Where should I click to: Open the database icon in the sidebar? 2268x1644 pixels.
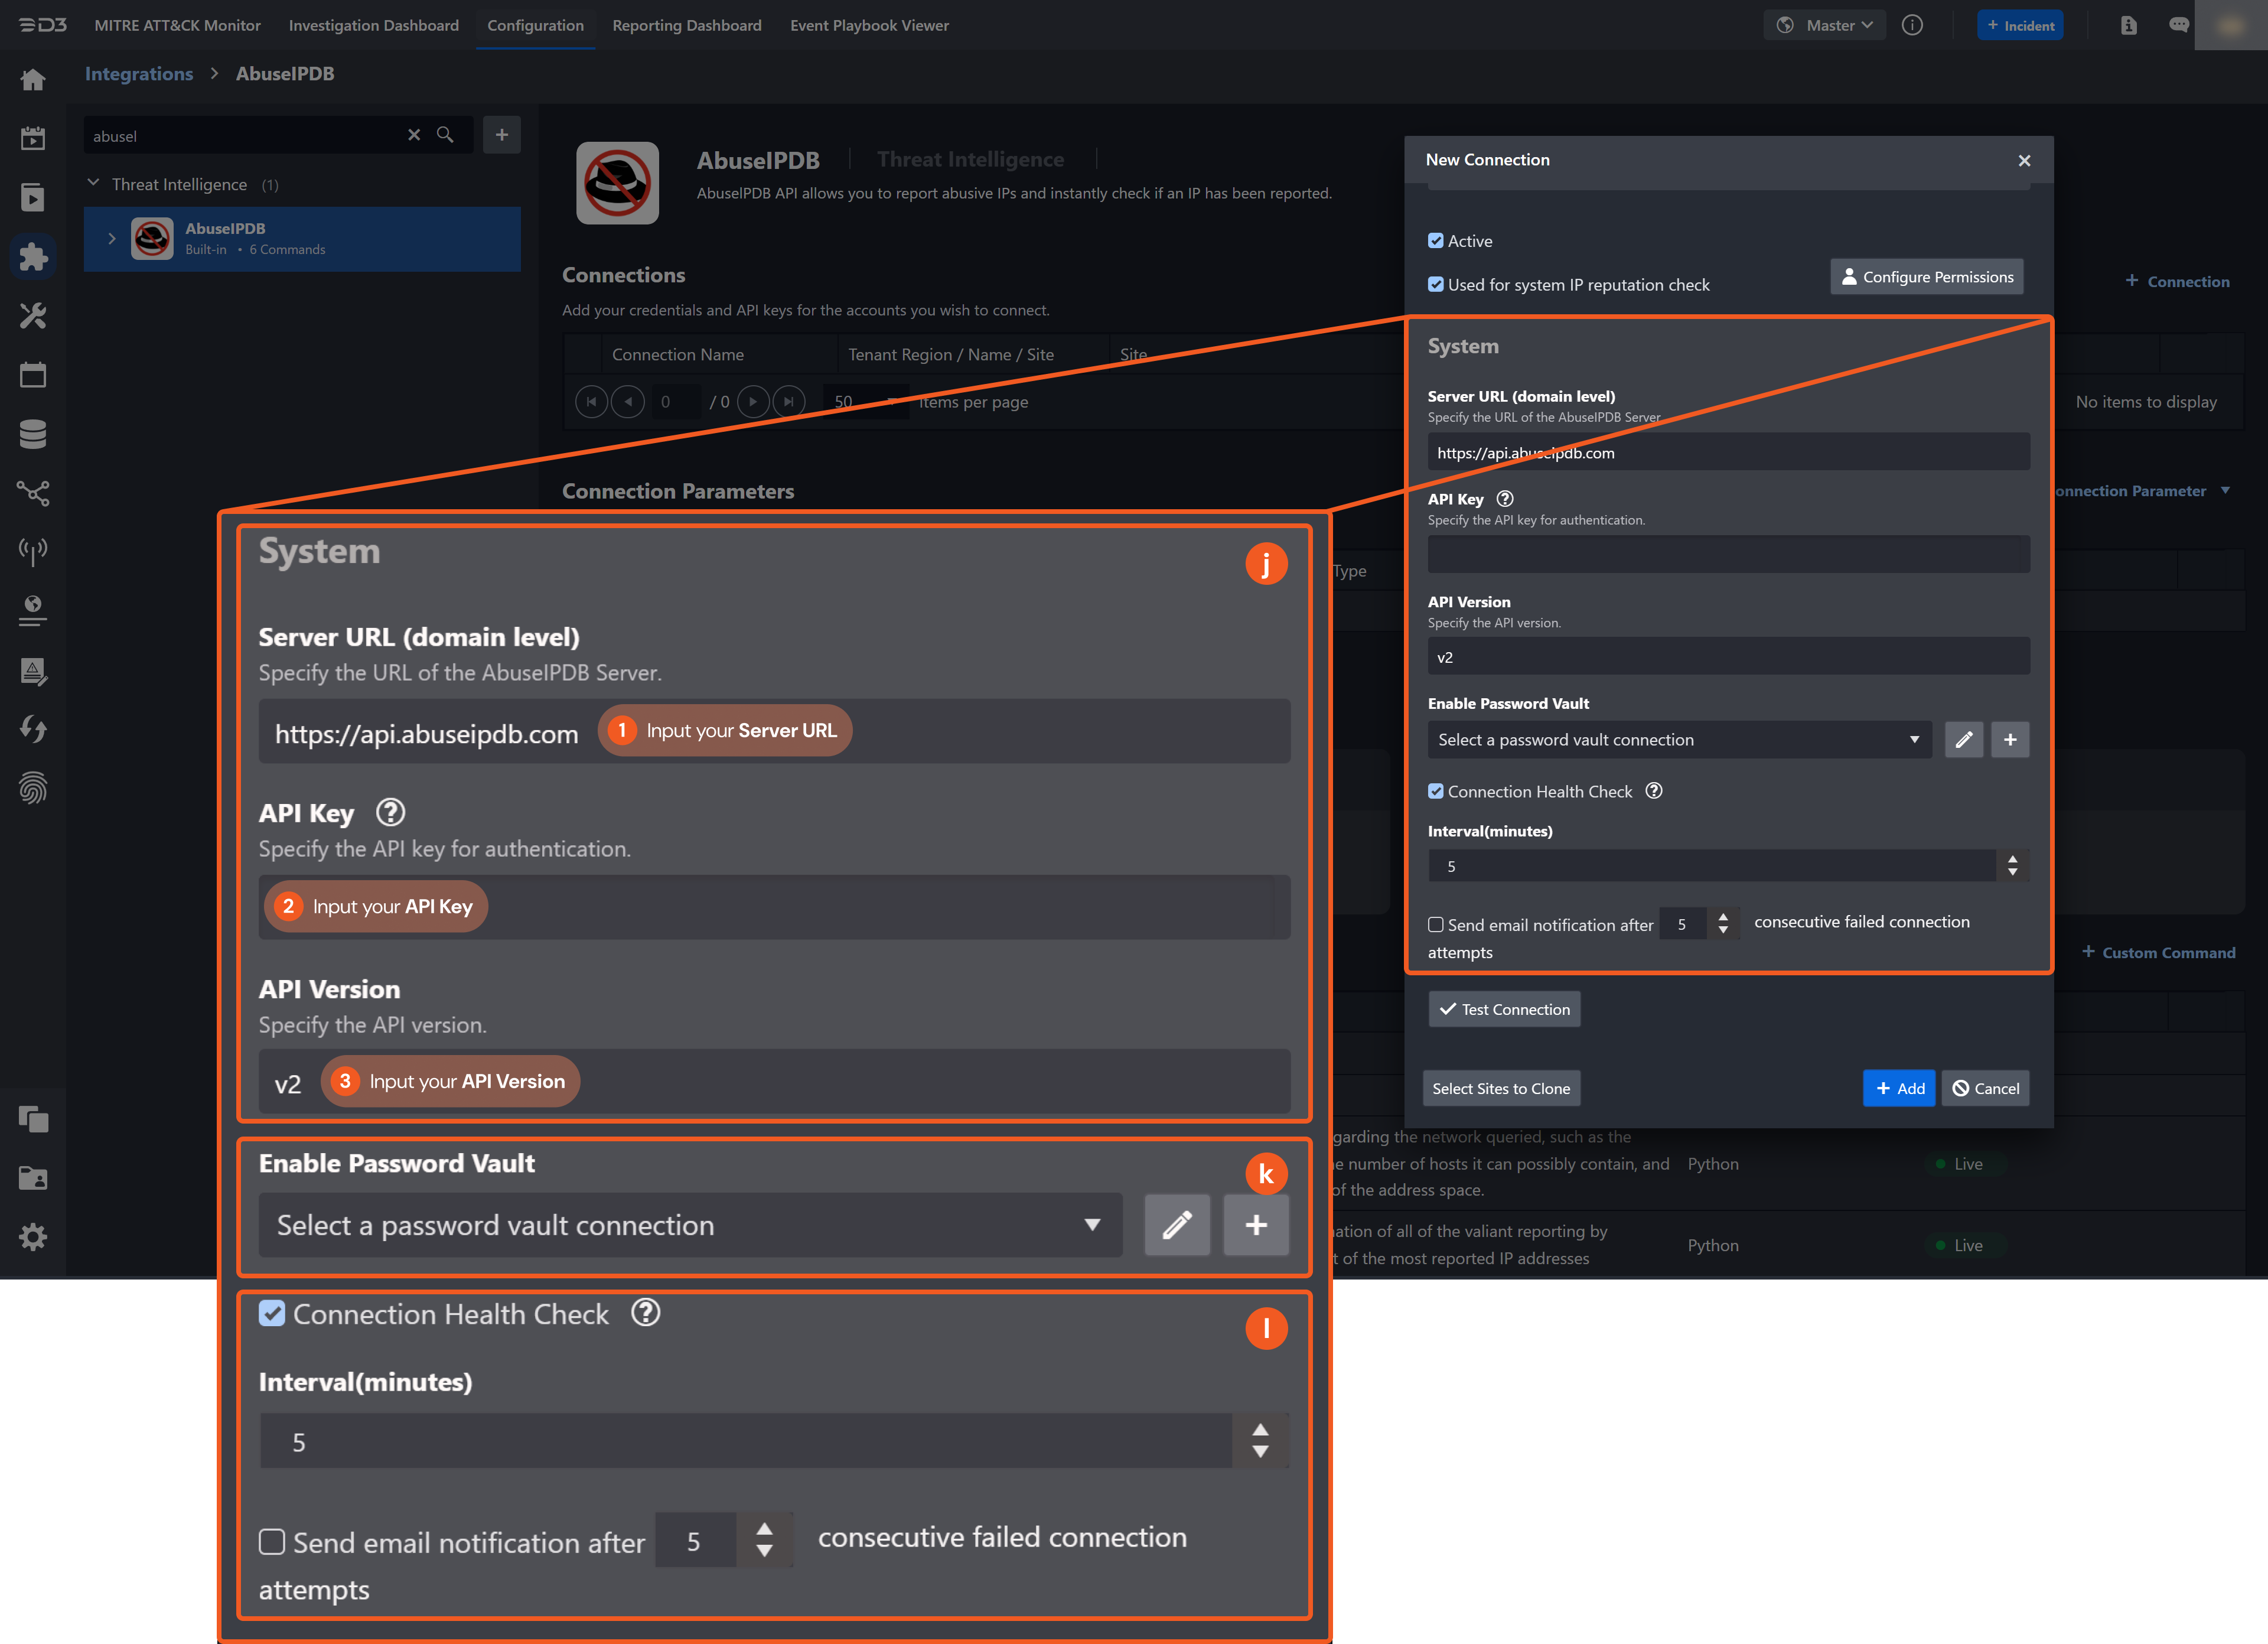pyautogui.click(x=33, y=433)
